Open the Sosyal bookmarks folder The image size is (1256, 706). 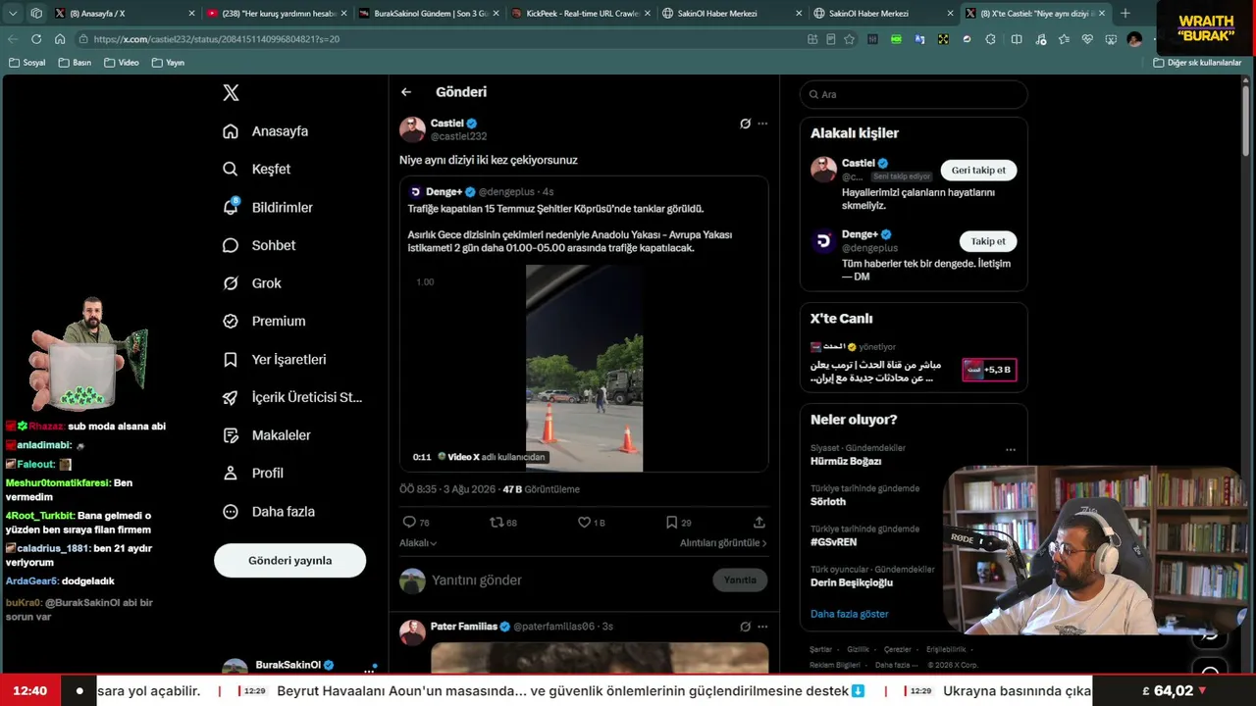[x=26, y=63]
